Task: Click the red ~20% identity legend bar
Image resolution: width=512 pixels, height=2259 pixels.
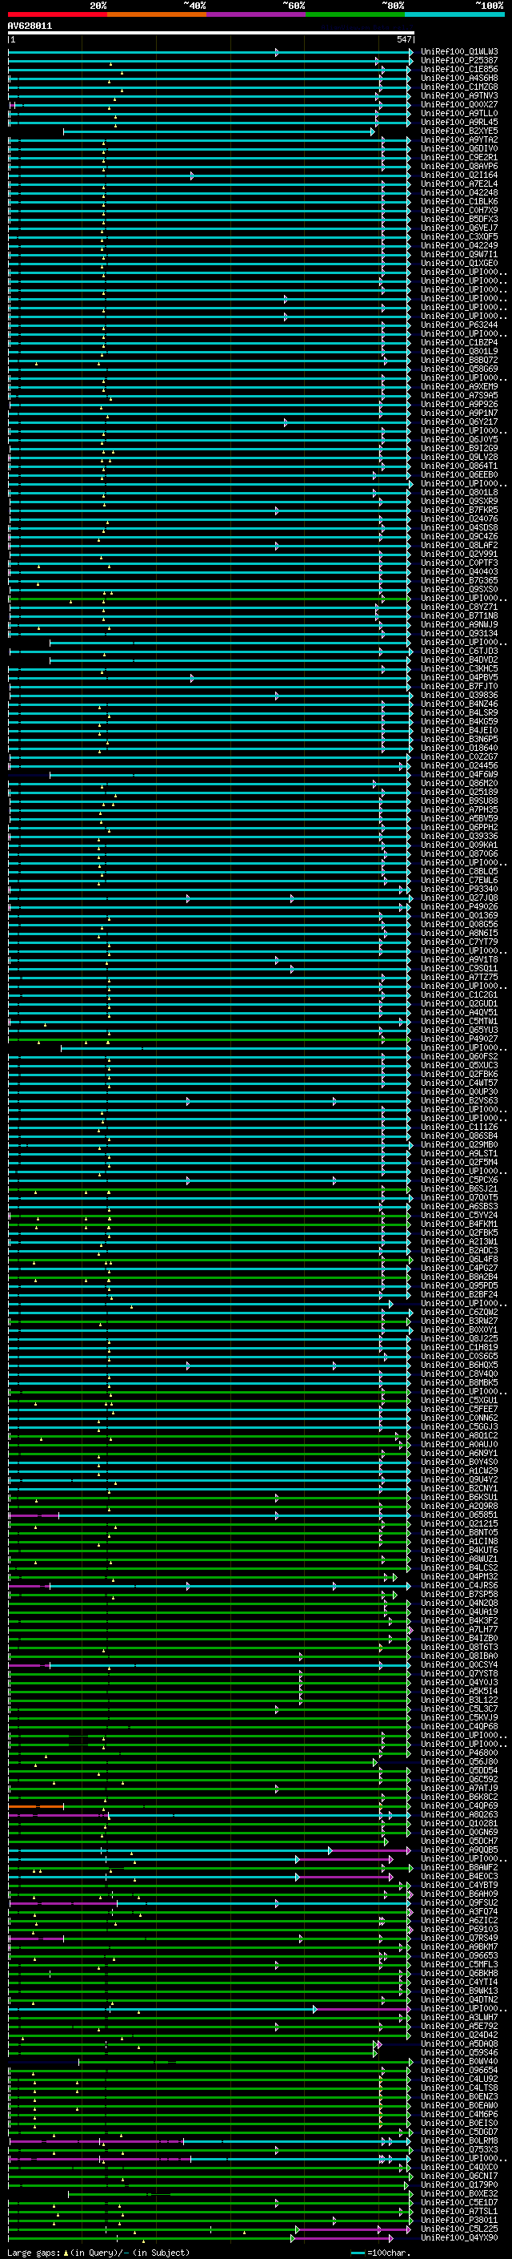Action: pos(57,14)
